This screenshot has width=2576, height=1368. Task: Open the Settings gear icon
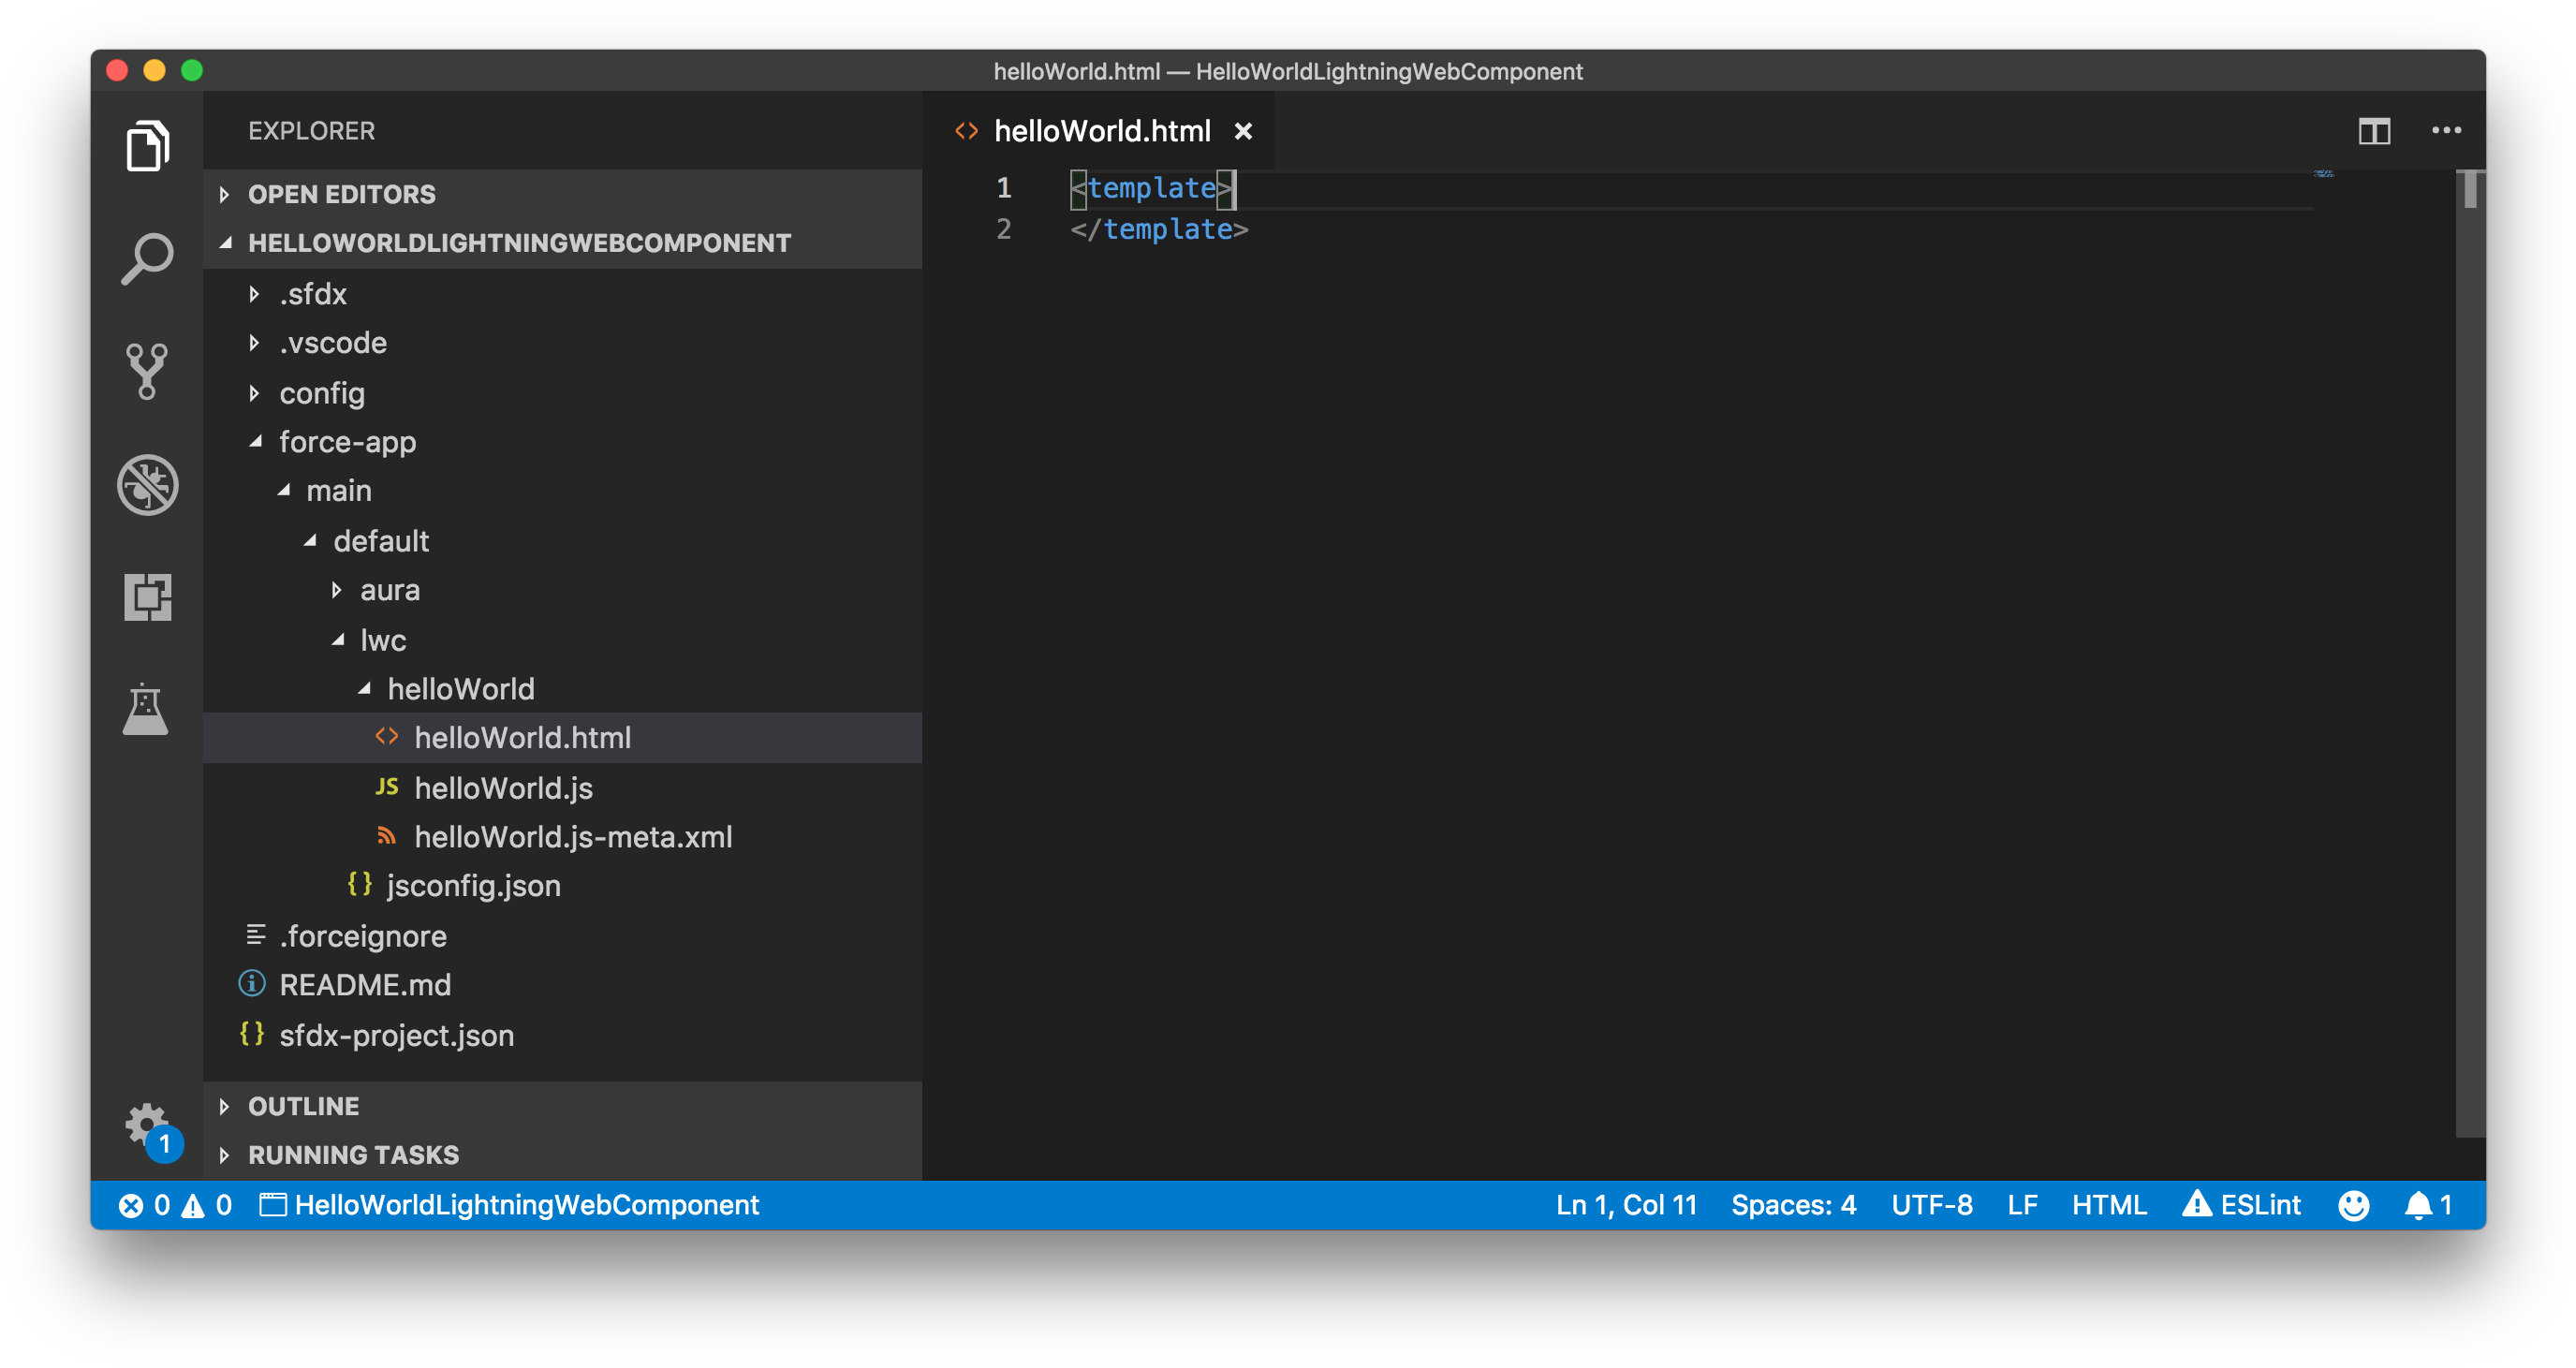click(x=147, y=1123)
